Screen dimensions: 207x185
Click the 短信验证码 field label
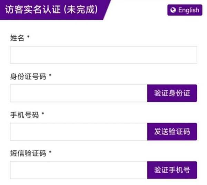(x=28, y=153)
